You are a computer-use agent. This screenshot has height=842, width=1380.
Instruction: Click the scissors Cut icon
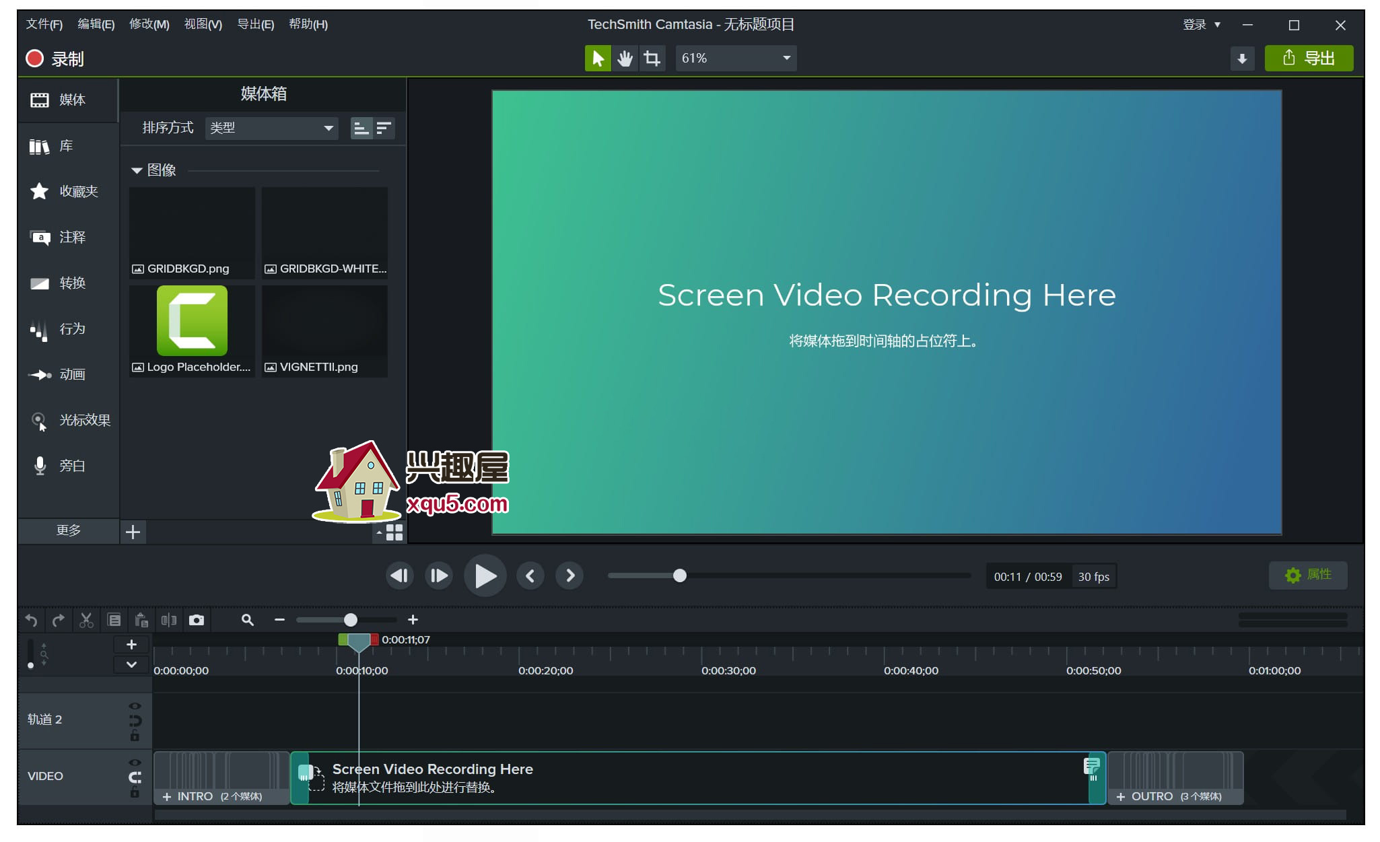click(86, 620)
